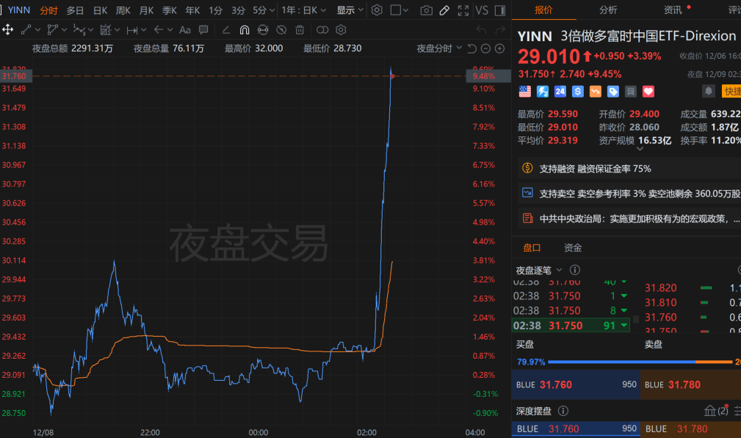The width and height of the screenshot is (741, 438).
Task: Select the 1分 one-minute interval
Action: pyautogui.click(x=215, y=10)
